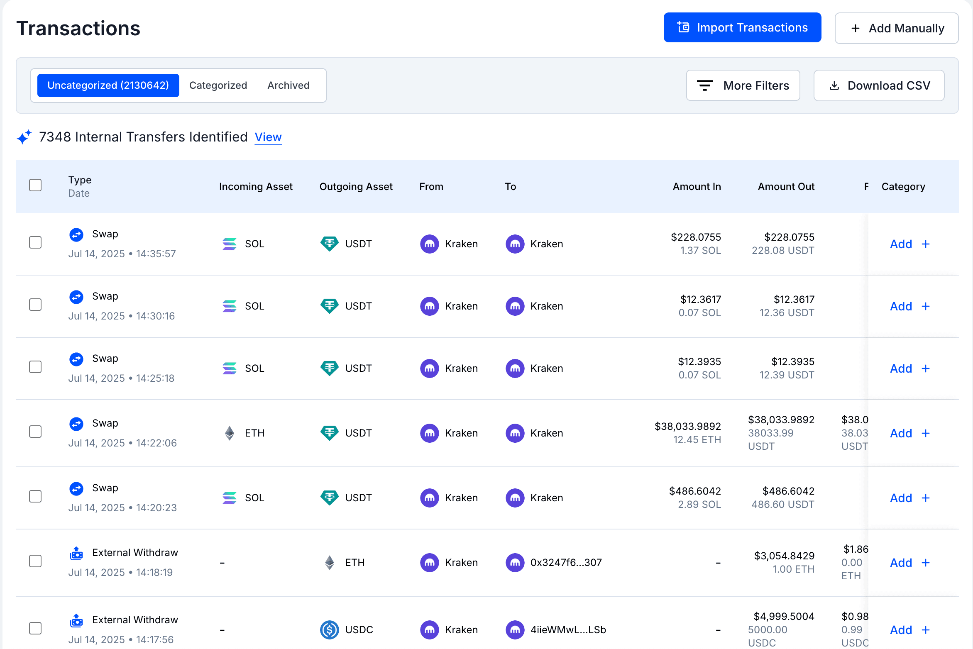The width and height of the screenshot is (973, 649).
Task: Click the plus icon beside Add in the 14:25:18 row
Action: (926, 368)
